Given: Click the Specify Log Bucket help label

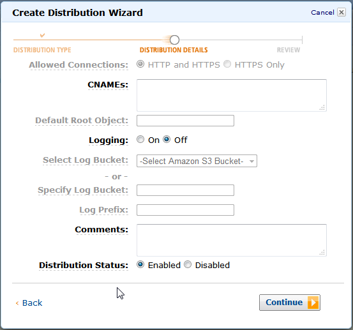Looking at the screenshot, I should pyautogui.click(x=83, y=190).
